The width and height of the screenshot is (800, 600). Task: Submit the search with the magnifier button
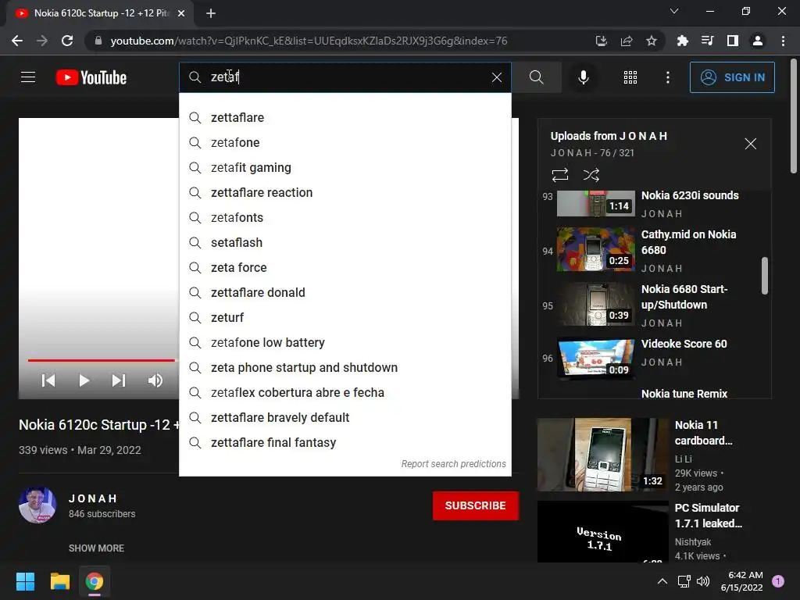[536, 77]
